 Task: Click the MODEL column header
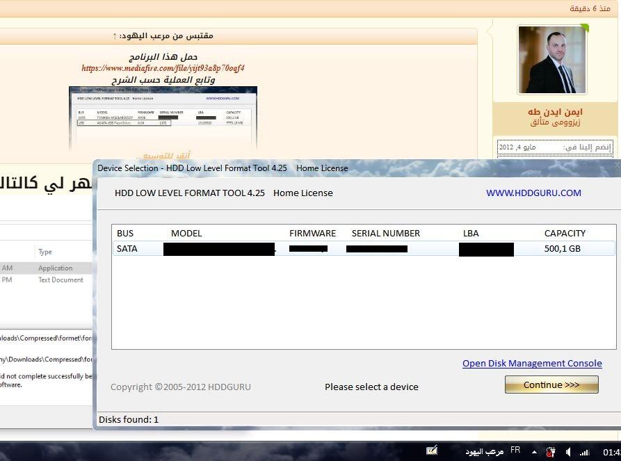click(186, 233)
